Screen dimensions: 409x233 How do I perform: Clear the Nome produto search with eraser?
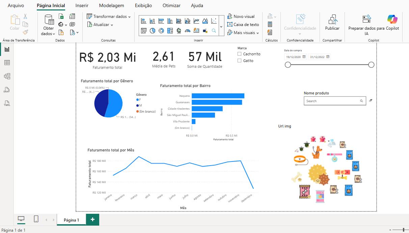371,100
